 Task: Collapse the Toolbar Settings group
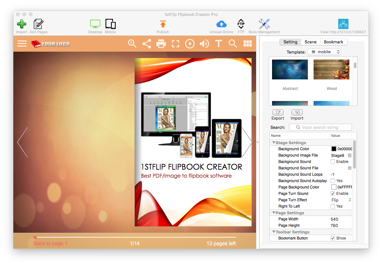click(274, 232)
